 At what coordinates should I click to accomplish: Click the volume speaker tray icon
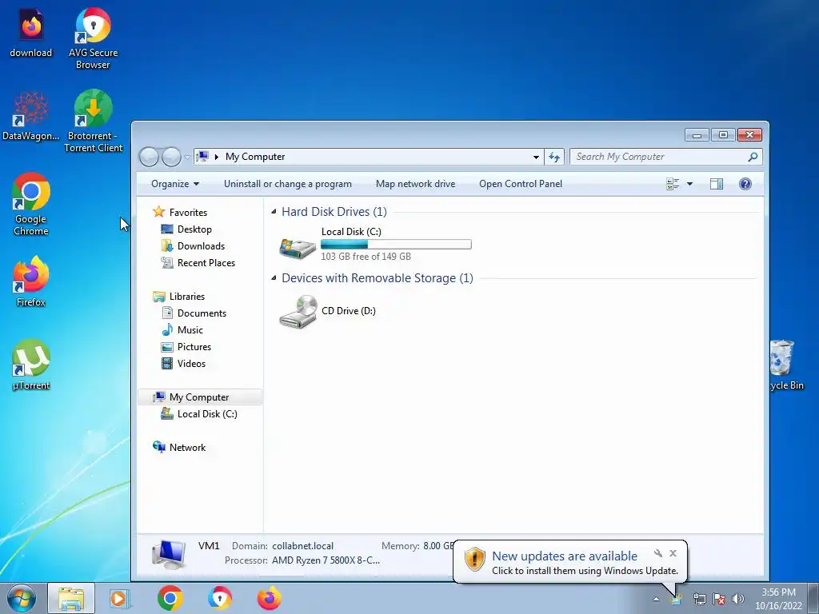coord(737,599)
